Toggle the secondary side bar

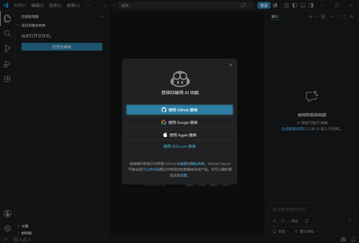311,5
